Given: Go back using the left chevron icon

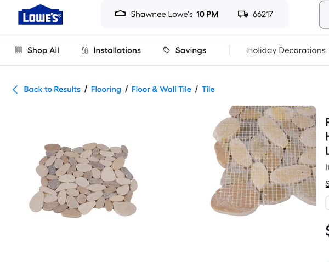Looking at the screenshot, I should point(15,90).
